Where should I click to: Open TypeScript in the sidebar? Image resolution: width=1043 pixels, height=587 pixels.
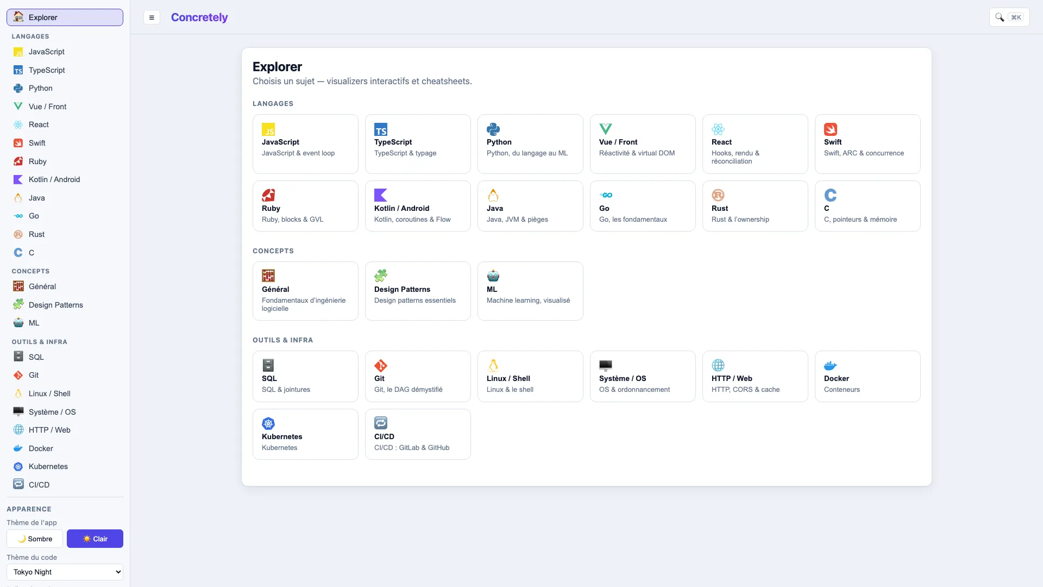pos(65,70)
